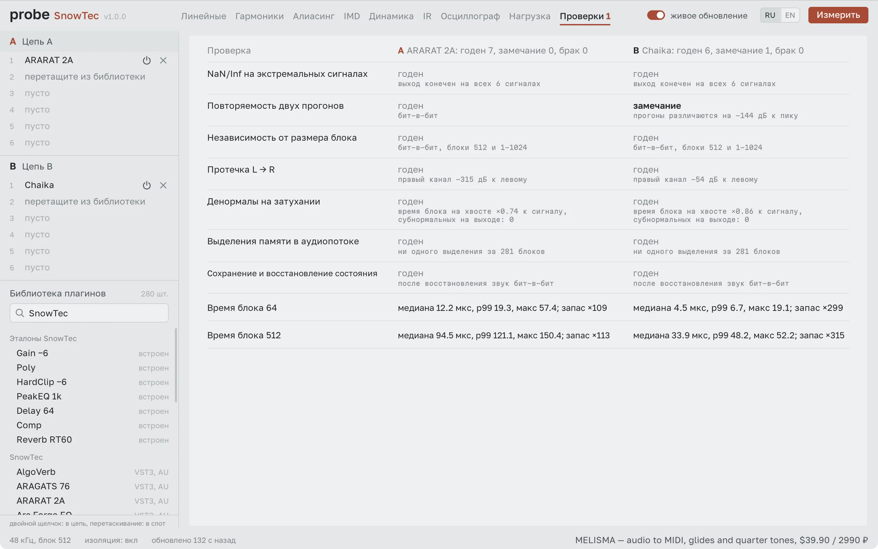This screenshot has height=549, width=878.
Task: Click the search magnifier icon in plugin library
Action: (20, 313)
